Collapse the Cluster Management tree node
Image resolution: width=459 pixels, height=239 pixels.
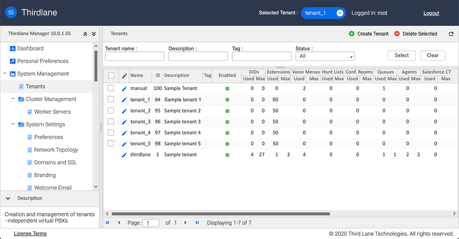(x=13, y=99)
